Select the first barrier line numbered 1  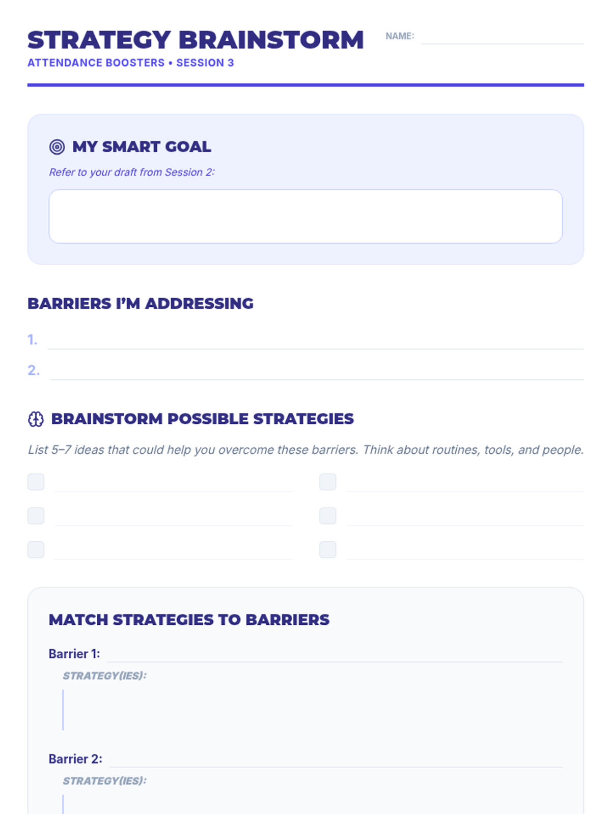pos(316,341)
